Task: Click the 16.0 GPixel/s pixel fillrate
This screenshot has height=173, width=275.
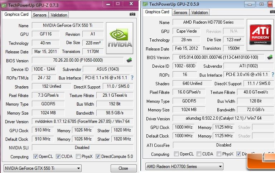Action: point(189,92)
